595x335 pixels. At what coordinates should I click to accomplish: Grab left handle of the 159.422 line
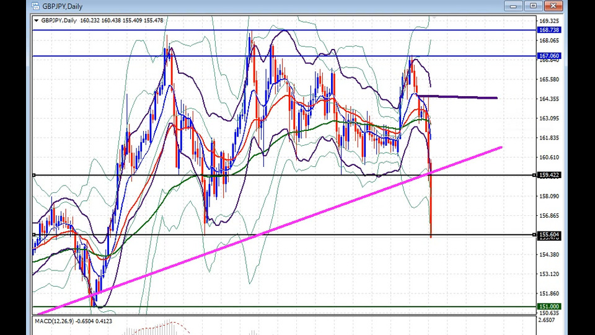[x=33, y=175]
